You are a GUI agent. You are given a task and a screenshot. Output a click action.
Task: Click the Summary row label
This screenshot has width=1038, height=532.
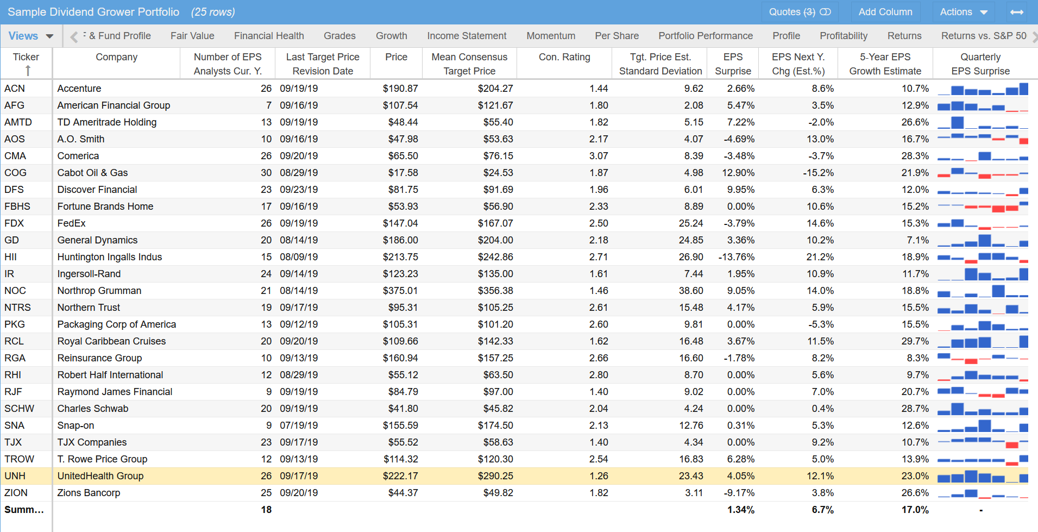coord(24,510)
